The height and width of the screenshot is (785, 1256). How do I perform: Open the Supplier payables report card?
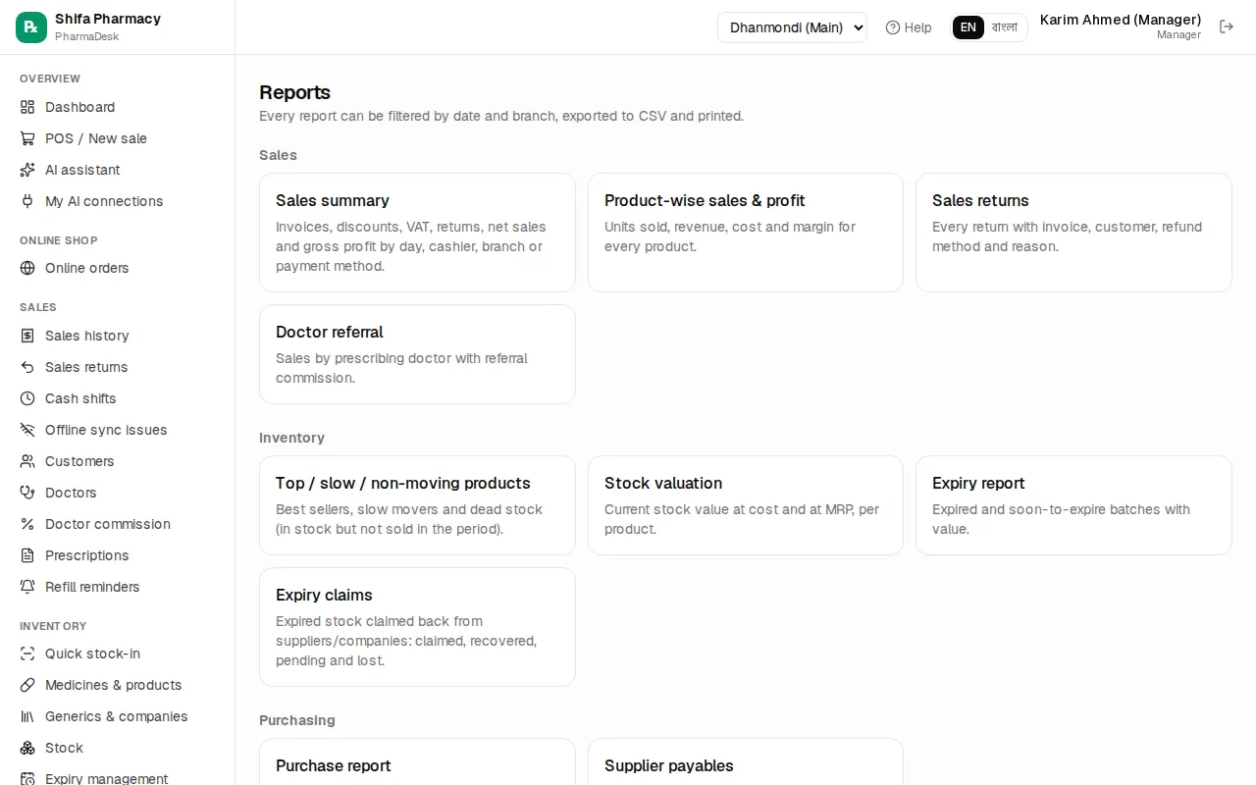click(x=746, y=762)
